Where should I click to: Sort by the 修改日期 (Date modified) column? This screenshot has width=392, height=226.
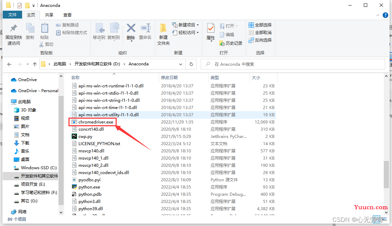pos(169,77)
